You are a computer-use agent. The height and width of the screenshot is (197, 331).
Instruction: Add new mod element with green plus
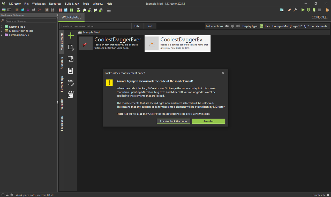point(71,36)
